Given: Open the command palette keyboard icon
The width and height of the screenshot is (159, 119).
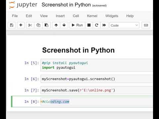Looking at the screenshot, I should click(x=146, y=25).
